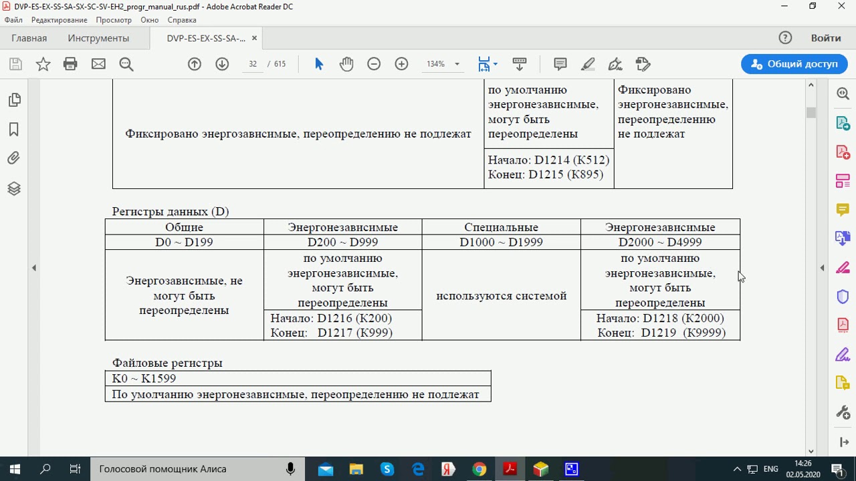Image resolution: width=856 pixels, height=481 pixels.
Task: Collapse the right tools pane arrow
Action: 822,268
